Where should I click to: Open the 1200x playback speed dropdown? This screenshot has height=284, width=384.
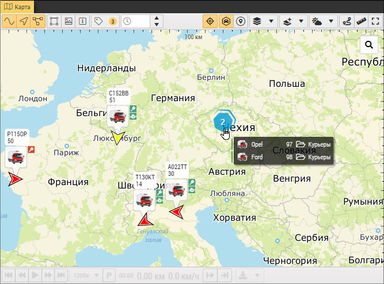click(85, 275)
